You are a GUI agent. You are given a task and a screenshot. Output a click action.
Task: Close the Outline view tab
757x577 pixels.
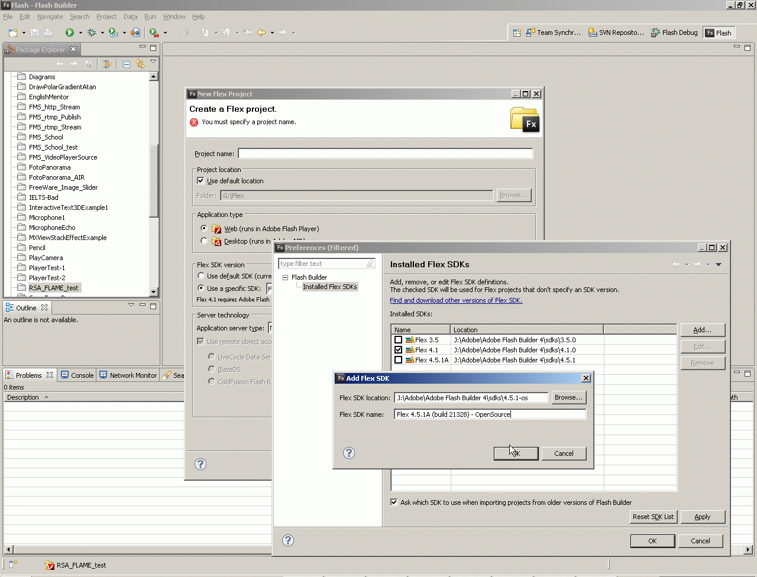(44, 307)
